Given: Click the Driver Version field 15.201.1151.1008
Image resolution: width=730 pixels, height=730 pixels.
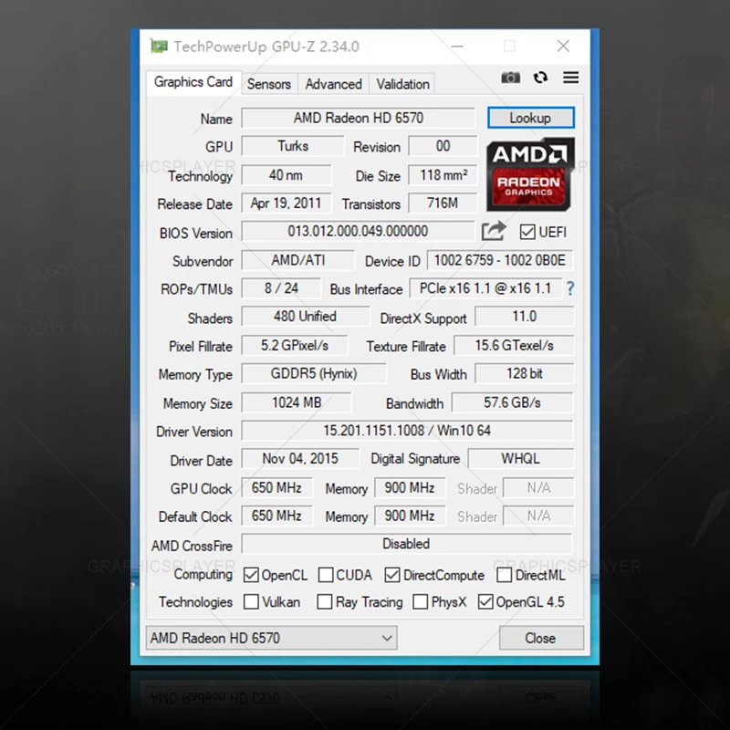Looking at the screenshot, I should click(x=407, y=431).
